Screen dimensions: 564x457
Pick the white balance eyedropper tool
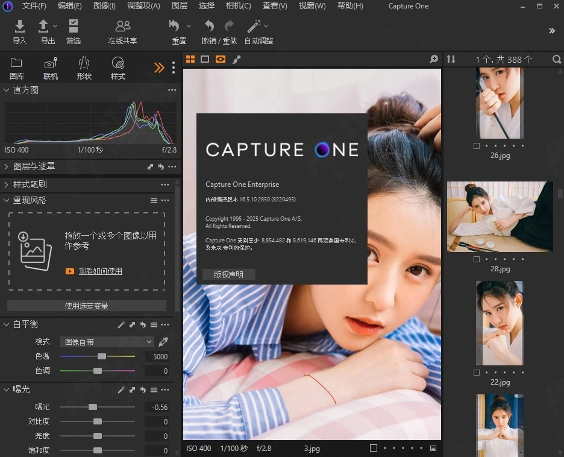163,342
